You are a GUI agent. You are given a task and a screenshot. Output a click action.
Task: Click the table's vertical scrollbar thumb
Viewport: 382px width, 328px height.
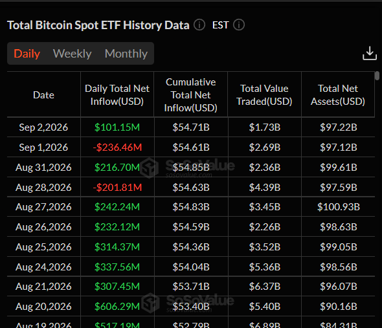pos(377,76)
